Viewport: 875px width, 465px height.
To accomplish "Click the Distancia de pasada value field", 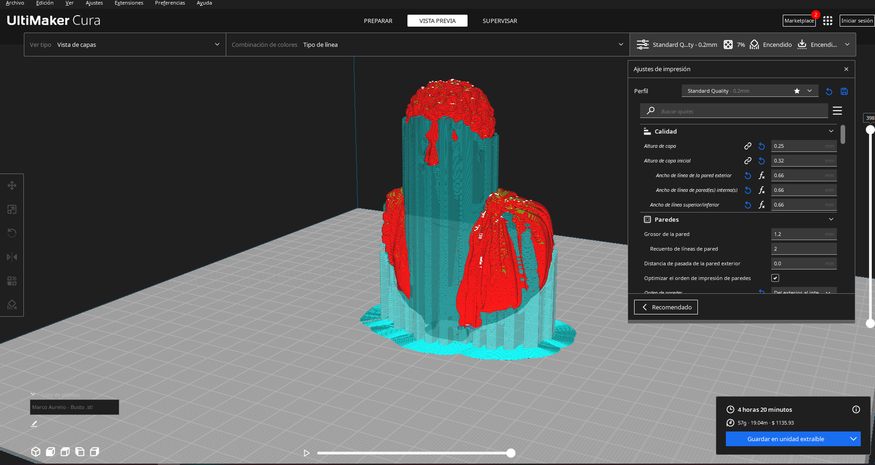I will click(804, 263).
